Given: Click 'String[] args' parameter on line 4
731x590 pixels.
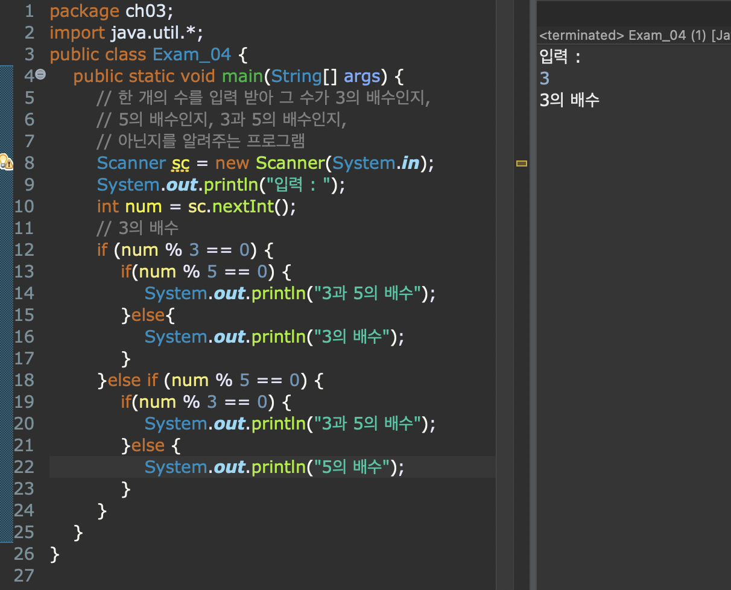Looking at the screenshot, I should point(325,77).
